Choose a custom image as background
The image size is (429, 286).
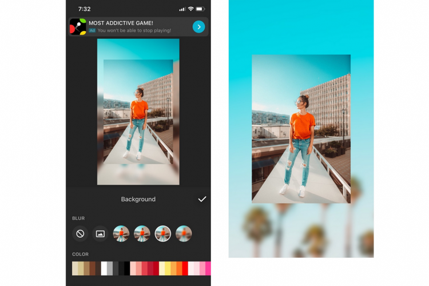pos(100,233)
